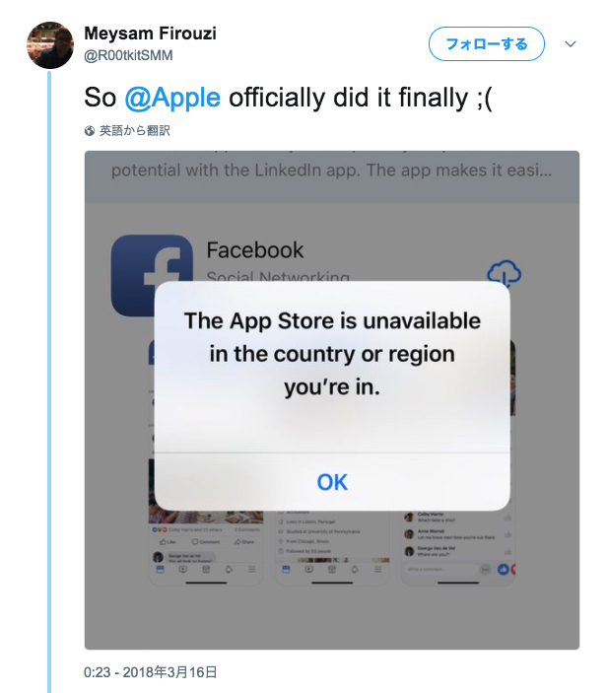The image size is (607, 693).
Task: Click the Meysam Firouzi display name
Action: 150,35
